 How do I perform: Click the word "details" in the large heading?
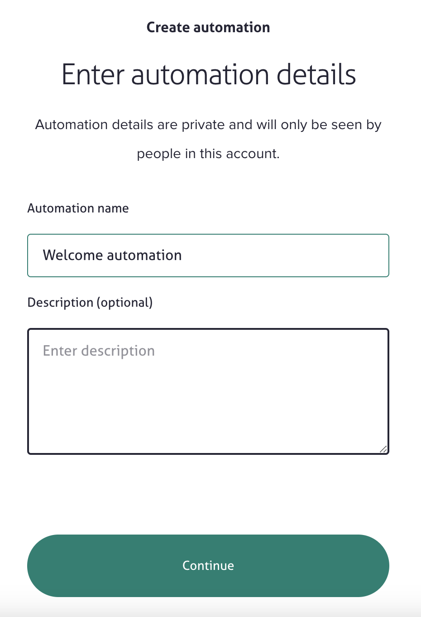point(316,75)
